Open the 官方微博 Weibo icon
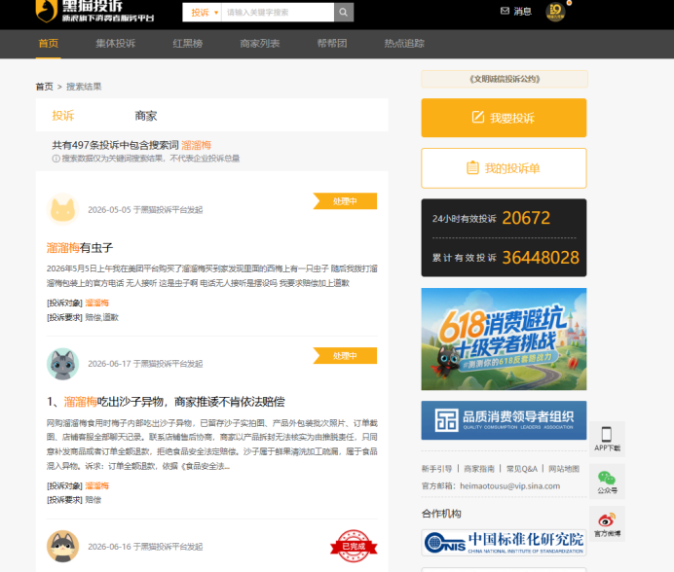This screenshot has height=572, width=674. point(607,519)
